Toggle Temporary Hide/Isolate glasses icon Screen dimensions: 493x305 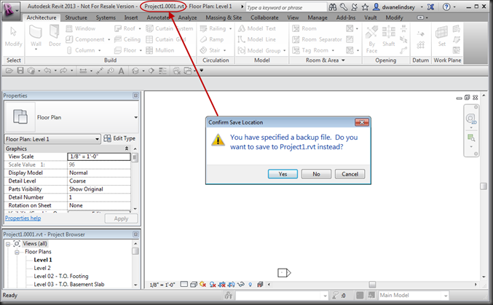point(241,285)
